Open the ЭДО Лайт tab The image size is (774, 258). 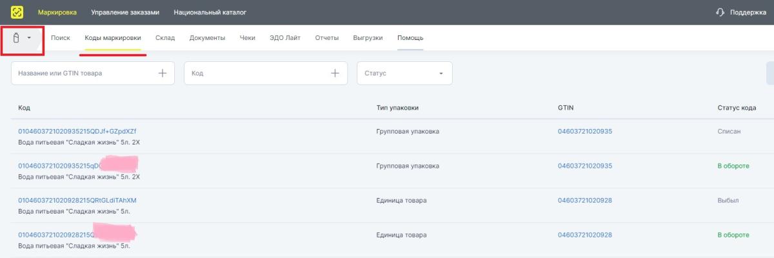tap(285, 38)
